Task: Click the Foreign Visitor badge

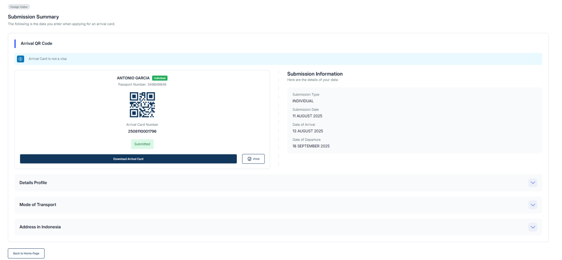Action: click(19, 7)
